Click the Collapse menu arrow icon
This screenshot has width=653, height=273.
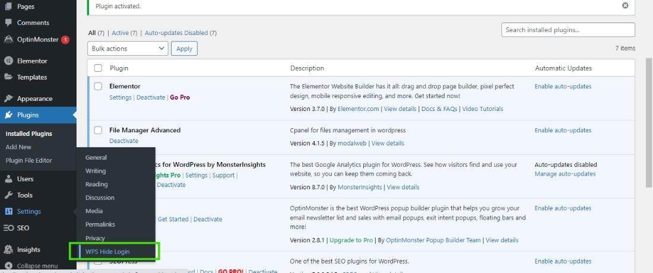pos(8,265)
